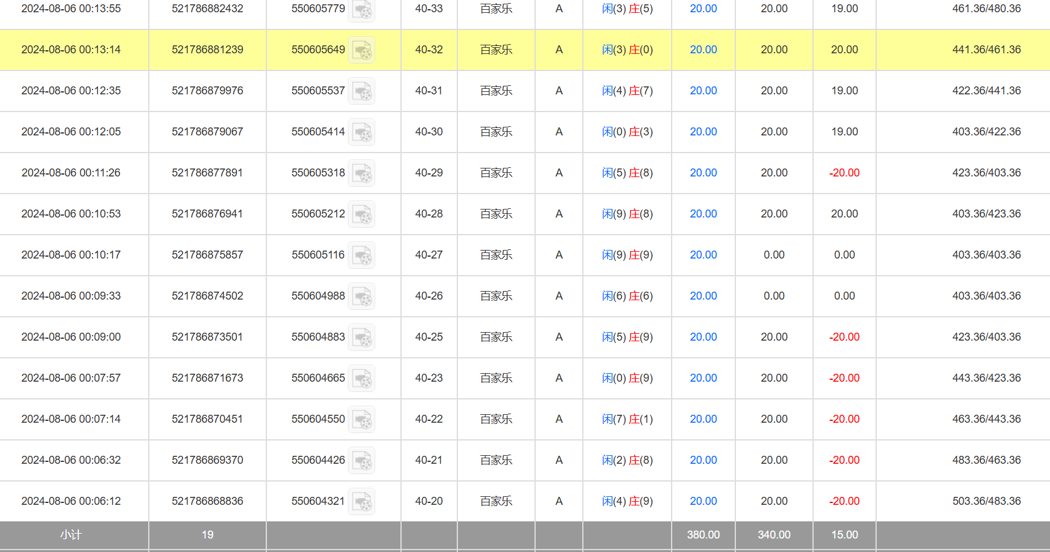1050x552 pixels.
Task: Open blue 20.00 bet amount for table 40-31
Action: [703, 91]
